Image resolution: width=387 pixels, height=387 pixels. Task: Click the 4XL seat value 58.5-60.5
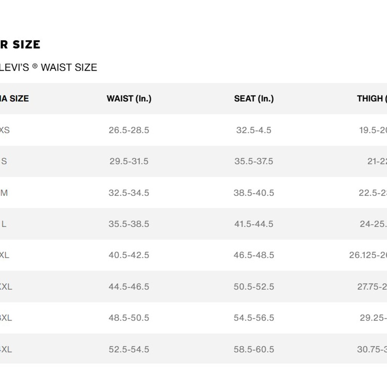(x=254, y=349)
